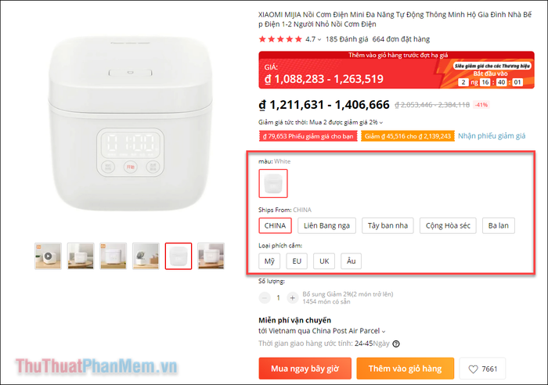Increase quantity with the plus button

point(292,298)
